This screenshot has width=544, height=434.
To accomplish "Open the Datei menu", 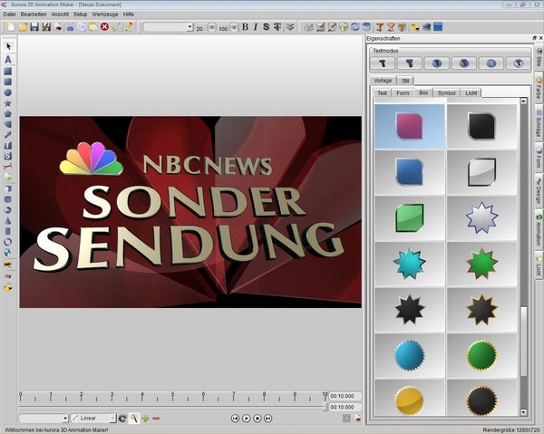I will 9,14.
